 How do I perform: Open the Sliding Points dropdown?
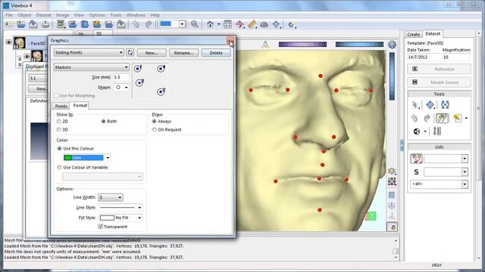pos(89,53)
